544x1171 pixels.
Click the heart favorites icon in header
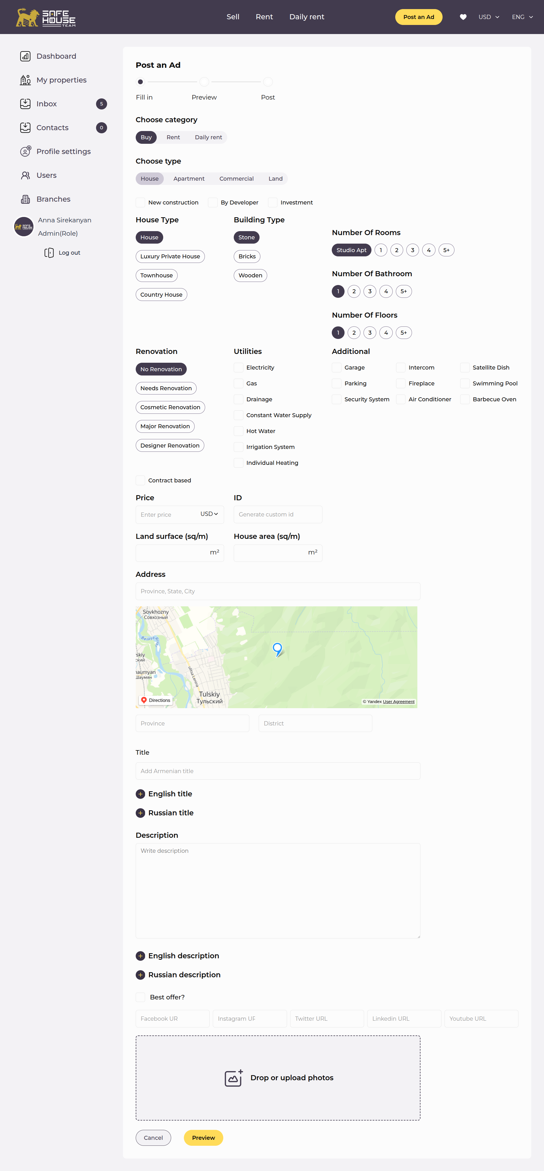[x=463, y=17]
